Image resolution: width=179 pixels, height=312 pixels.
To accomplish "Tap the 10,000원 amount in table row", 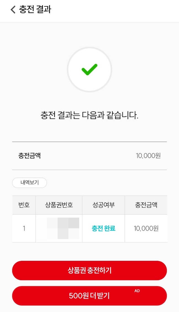I will [146, 228].
